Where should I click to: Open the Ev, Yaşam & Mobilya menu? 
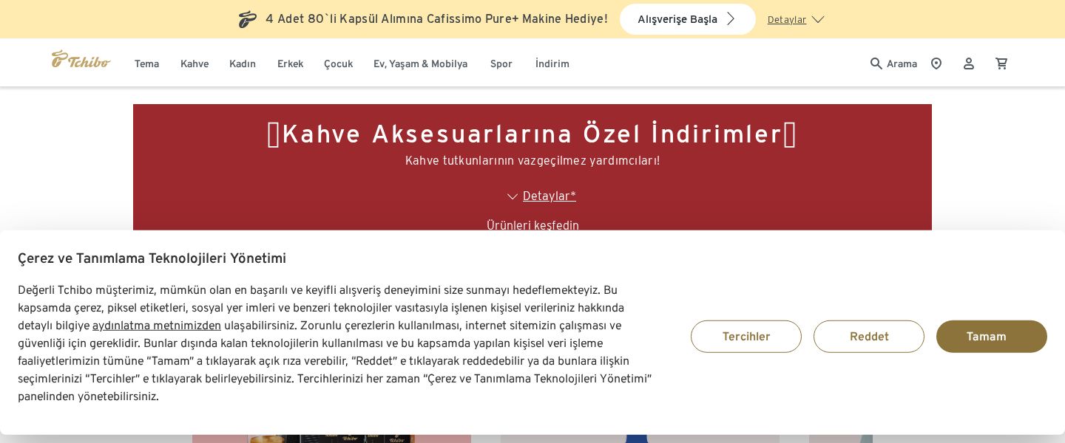[420, 64]
